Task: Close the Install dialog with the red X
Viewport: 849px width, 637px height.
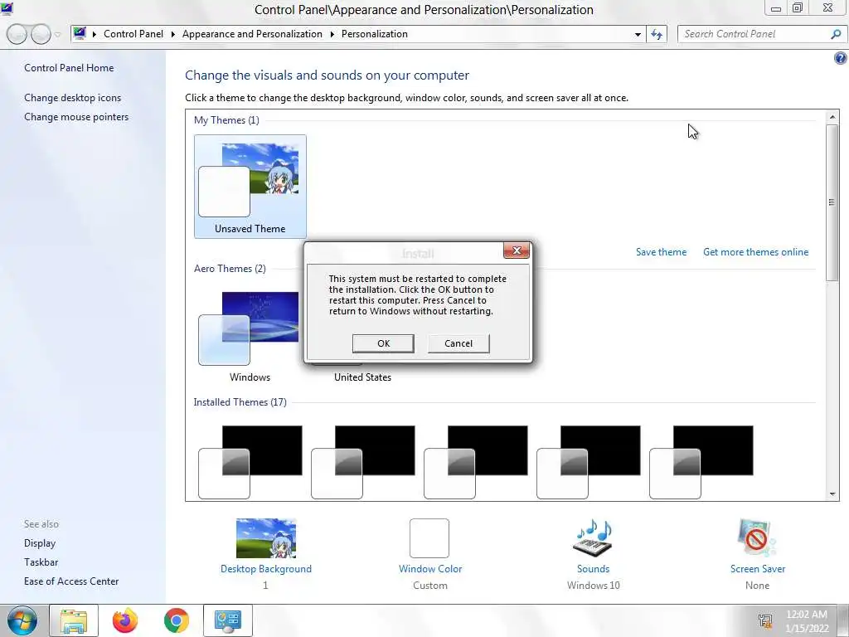Action: coord(517,250)
